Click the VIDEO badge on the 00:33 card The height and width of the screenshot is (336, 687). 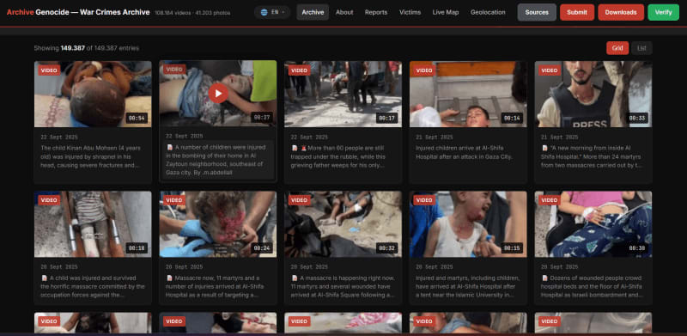550,70
